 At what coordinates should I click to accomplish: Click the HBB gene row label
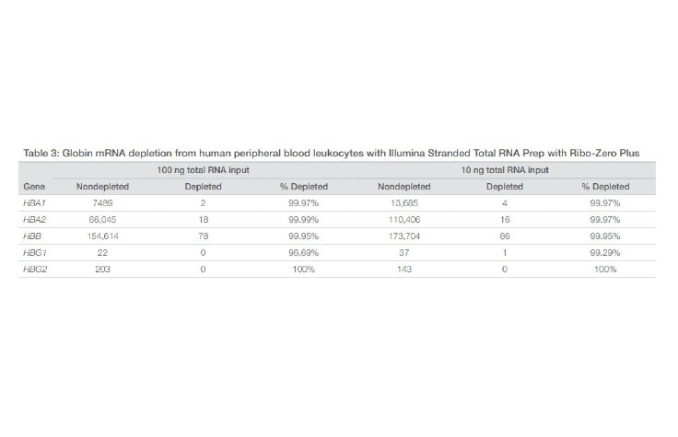(x=32, y=236)
